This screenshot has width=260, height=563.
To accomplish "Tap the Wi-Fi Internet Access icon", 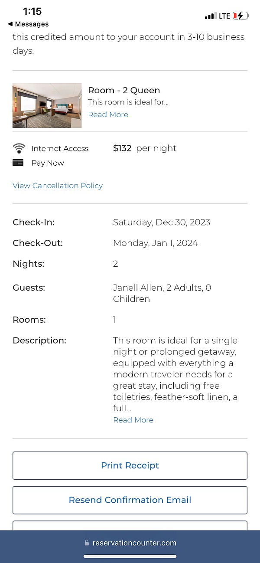I will pos(19,149).
